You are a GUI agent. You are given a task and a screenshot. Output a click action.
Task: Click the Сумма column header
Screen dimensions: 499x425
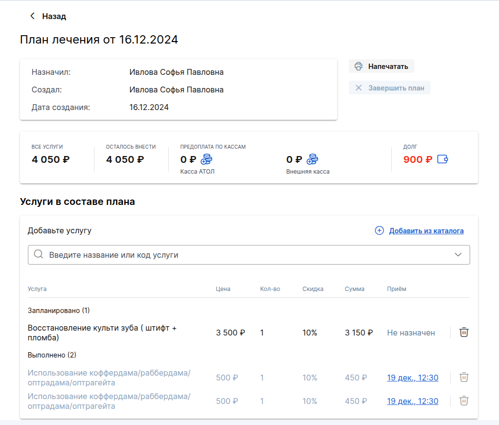pyautogui.click(x=355, y=289)
